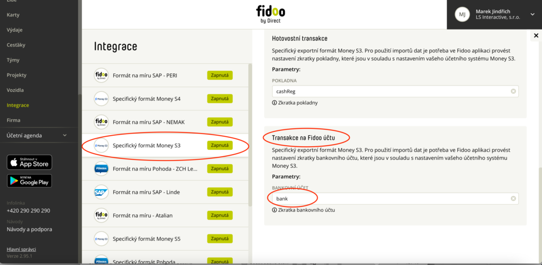The image size is (542, 265).
Task: Click the infolinka number +420 290 290 290
Action: pos(29,211)
